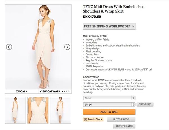Zoom in on the product photo
This screenshot has height=130, width=169.
click(21, 91)
